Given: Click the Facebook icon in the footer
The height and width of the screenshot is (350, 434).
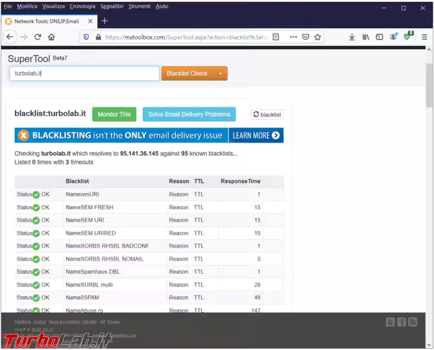Looking at the screenshot, I should pos(402,322).
